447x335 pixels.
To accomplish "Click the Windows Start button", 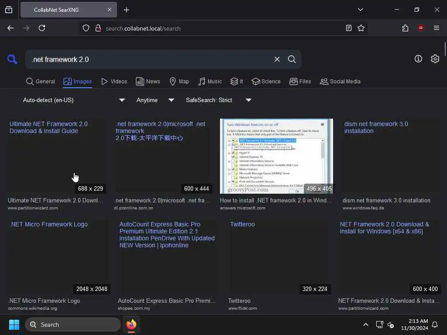I will coord(14,325).
